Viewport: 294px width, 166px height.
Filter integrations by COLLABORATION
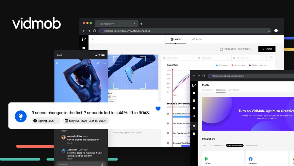(x=252, y=145)
